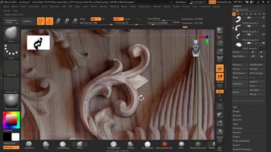Click the Append subtool button
Screen dimensions: 271x152
tap(257, 81)
